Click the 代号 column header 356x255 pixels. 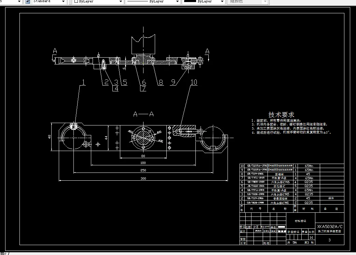pyautogui.click(x=256, y=209)
